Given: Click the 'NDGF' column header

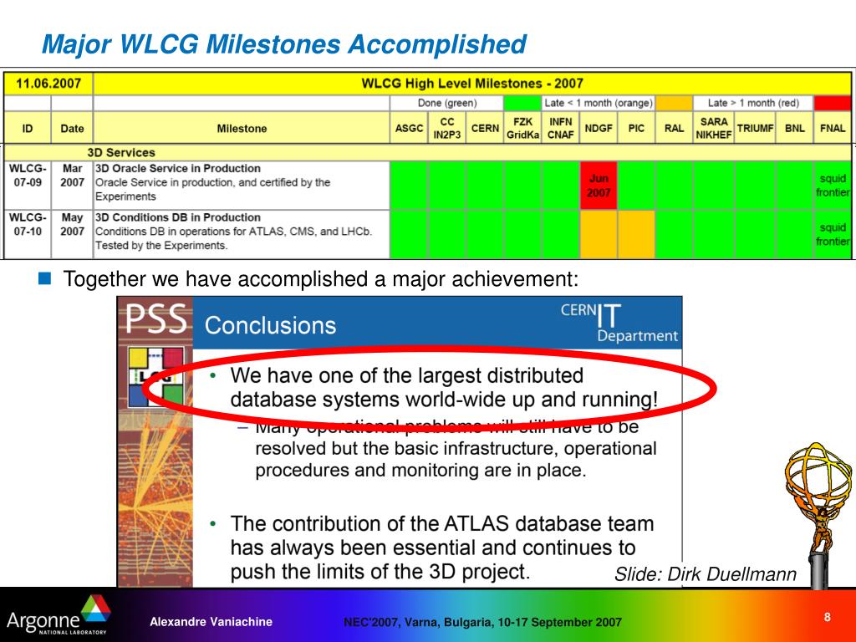Looking at the screenshot, I should pos(599,128).
